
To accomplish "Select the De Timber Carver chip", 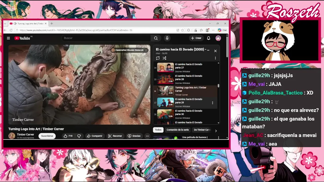I will (x=202, y=130).
